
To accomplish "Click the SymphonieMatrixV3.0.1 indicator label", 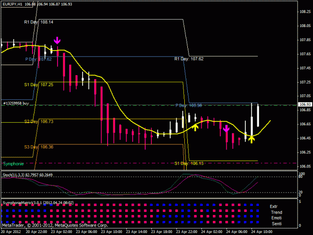I will coord(38,203).
